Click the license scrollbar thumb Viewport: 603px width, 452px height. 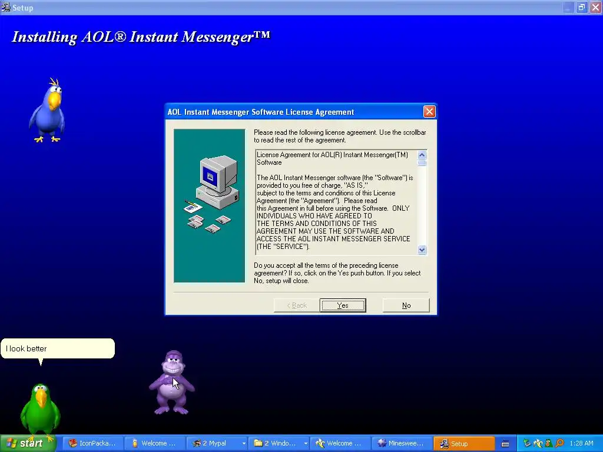[422, 163]
